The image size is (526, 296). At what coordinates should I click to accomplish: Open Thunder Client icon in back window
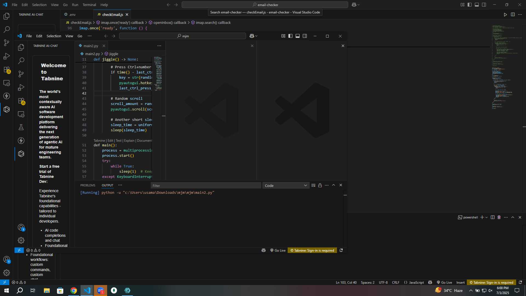coord(7,96)
